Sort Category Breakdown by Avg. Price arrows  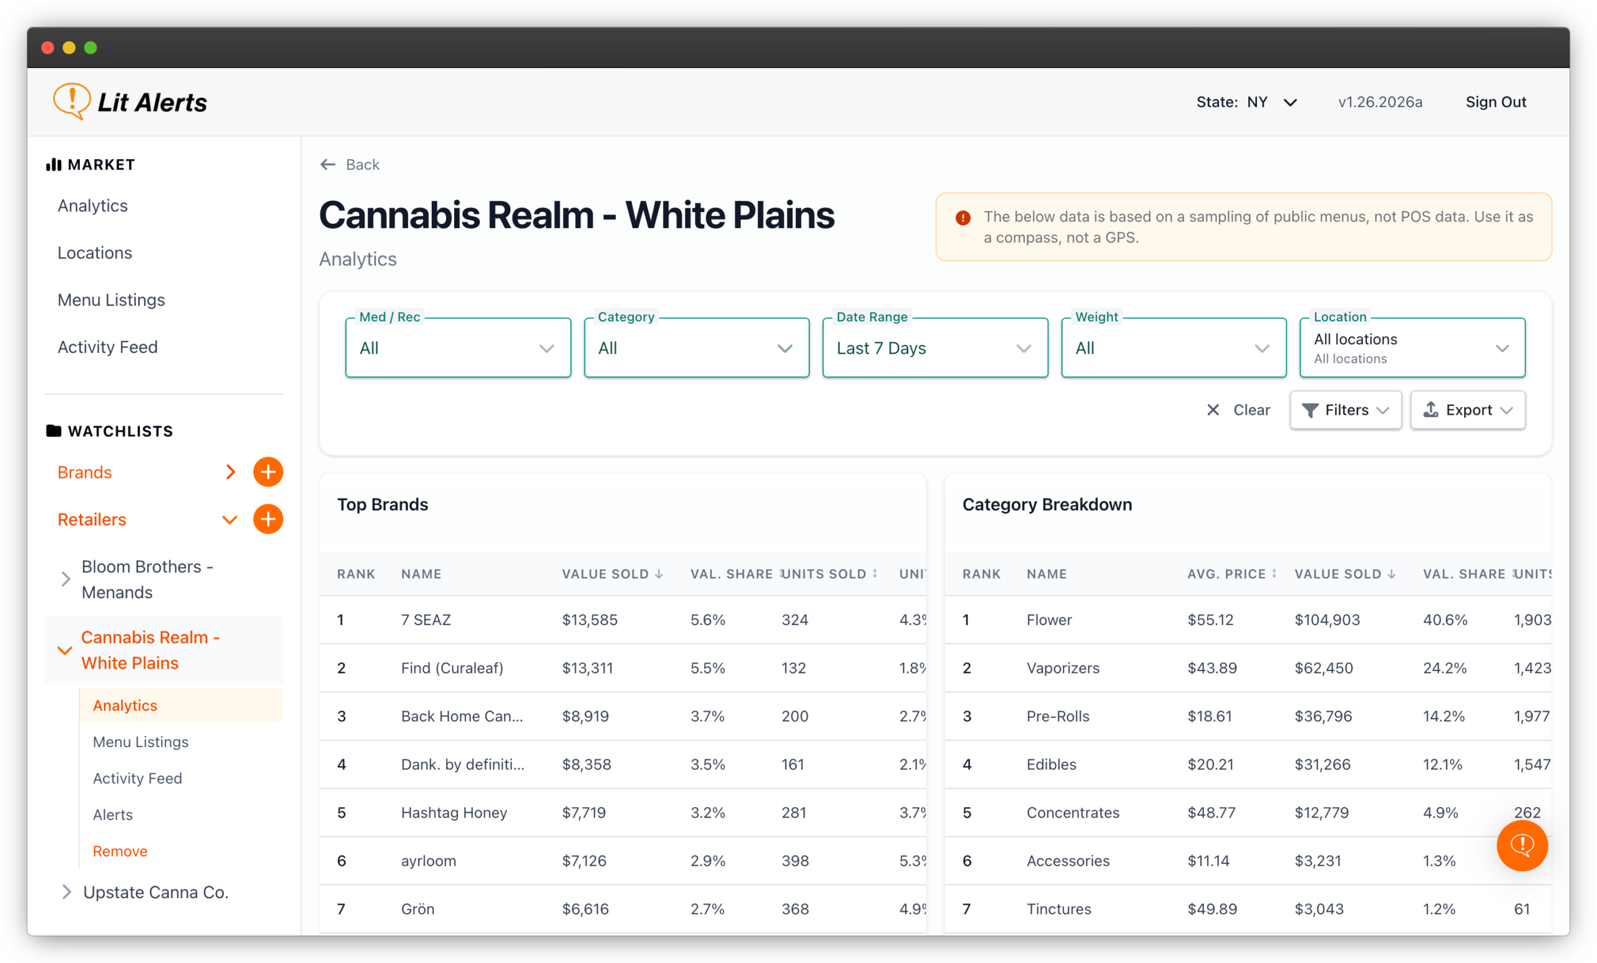point(1274,574)
